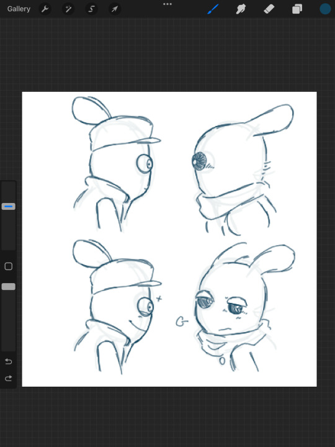Redo the last undone stroke
The width and height of the screenshot is (335, 447).
(9, 378)
